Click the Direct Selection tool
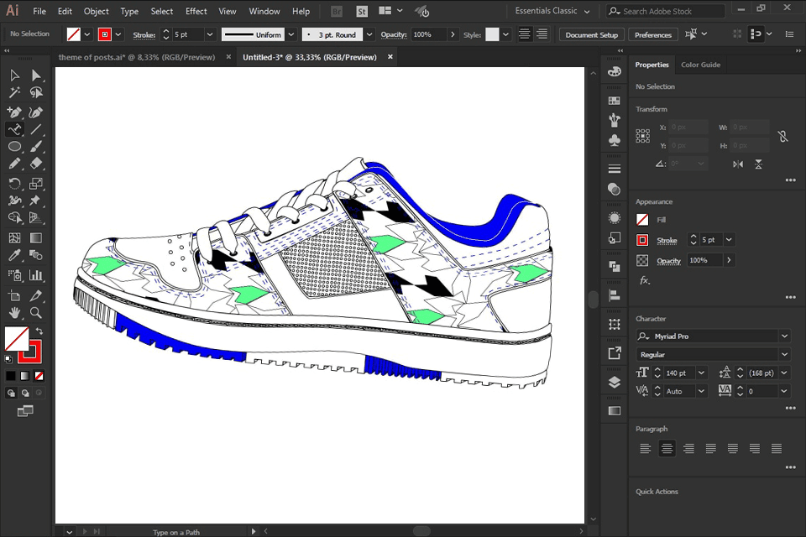Viewport: 806px width, 537px height. (36, 76)
